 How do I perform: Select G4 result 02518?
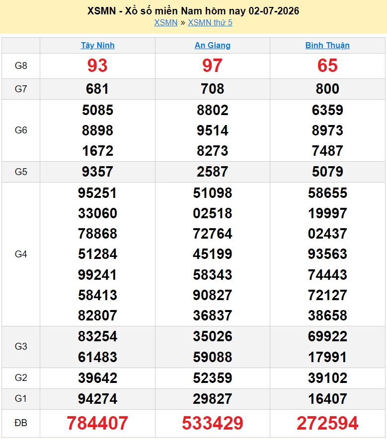click(213, 213)
